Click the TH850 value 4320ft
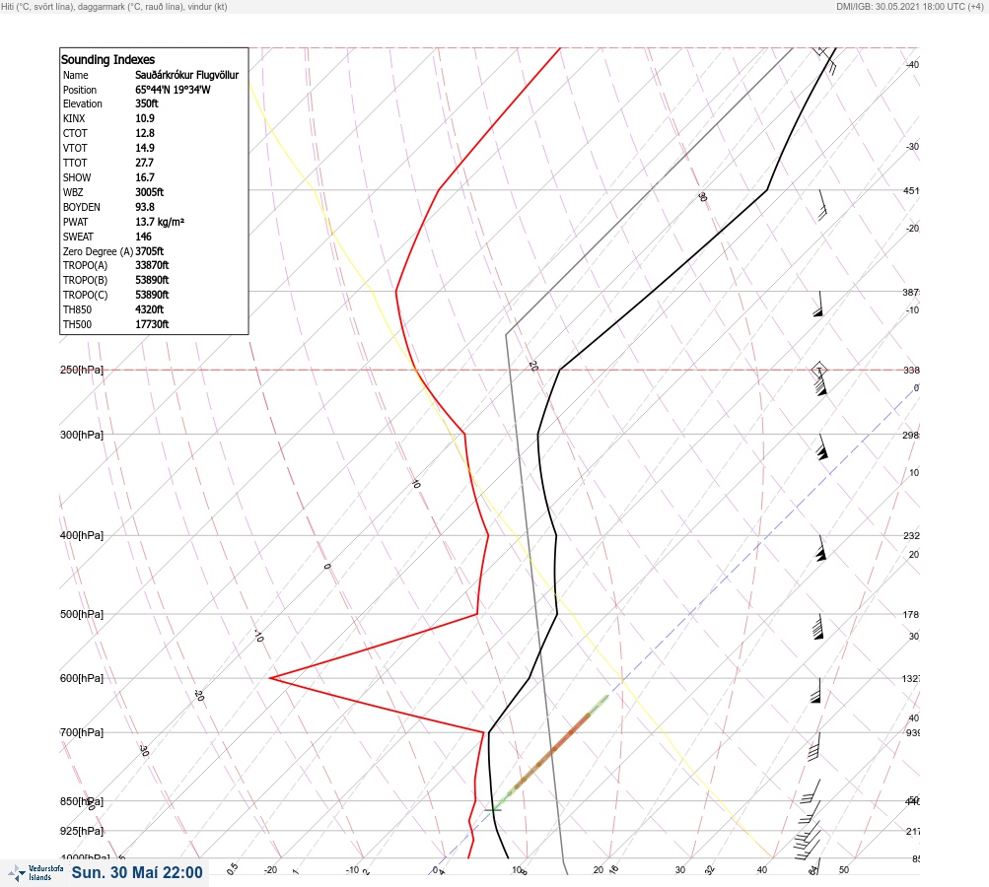 coord(150,309)
